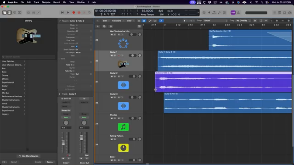Open the Navigate menu in menu bar
The height and width of the screenshot is (165, 294).
click(46, 2)
